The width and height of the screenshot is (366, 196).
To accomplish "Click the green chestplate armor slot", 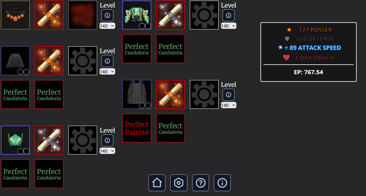I will (137, 15).
